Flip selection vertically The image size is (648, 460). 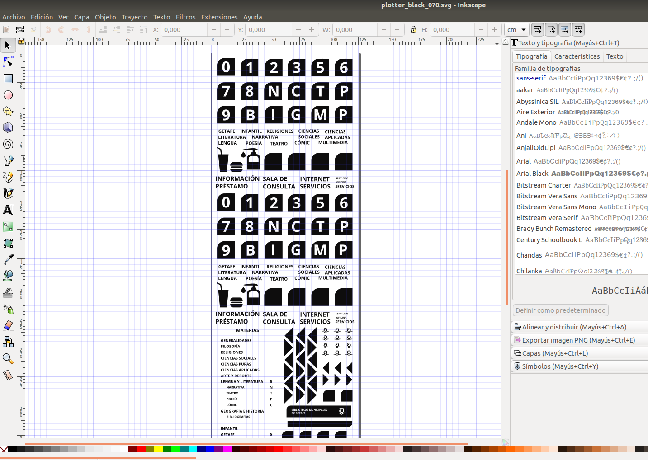click(x=89, y=29)
